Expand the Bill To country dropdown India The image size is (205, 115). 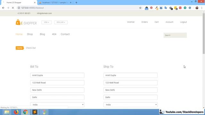(57, 104)
